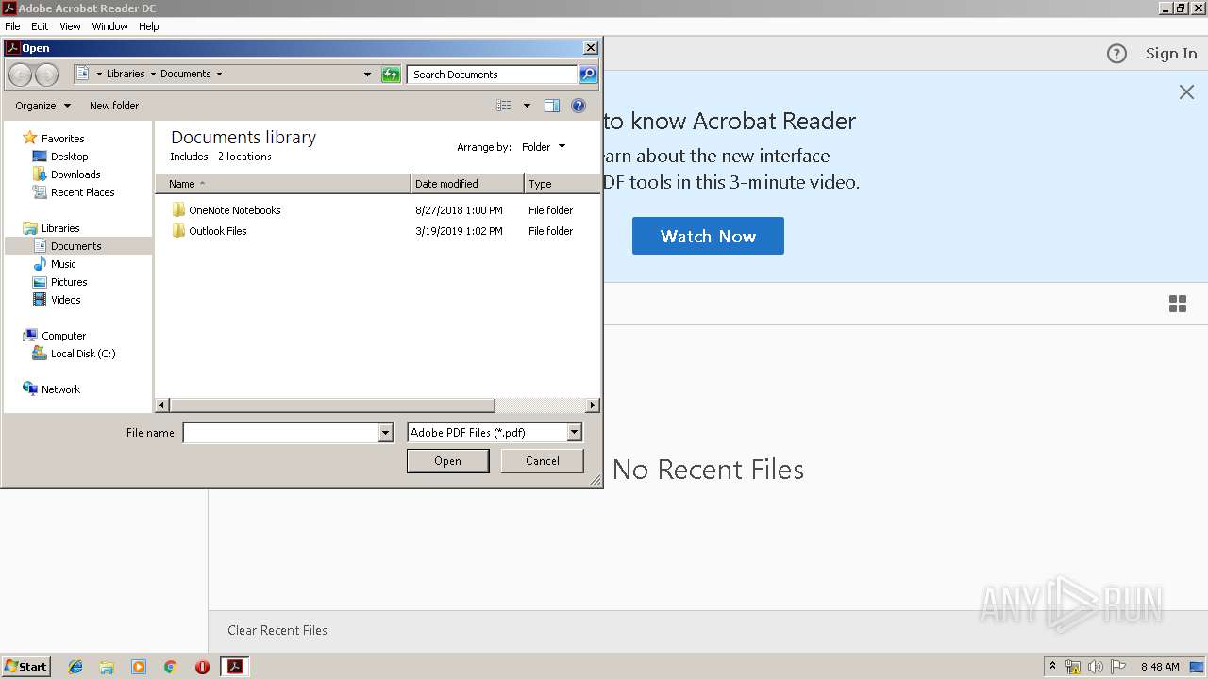1208x679 pixels.
Task: Open File name history dropdown
Action: 385,433
